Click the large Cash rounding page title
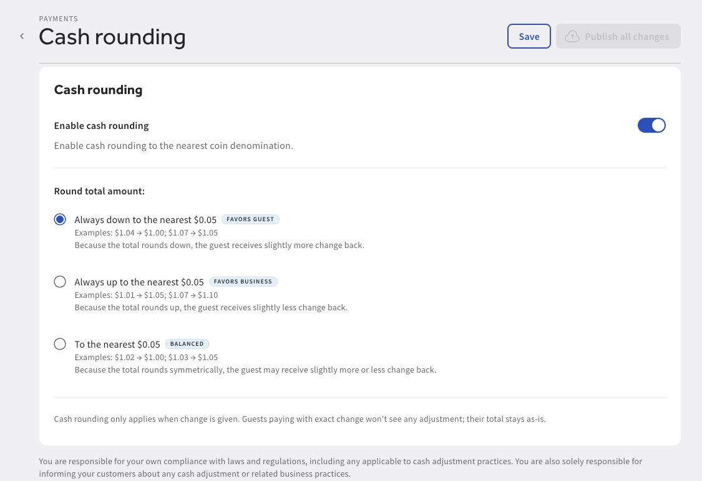This screenshot has width=702, height=481. click(112, 37)
